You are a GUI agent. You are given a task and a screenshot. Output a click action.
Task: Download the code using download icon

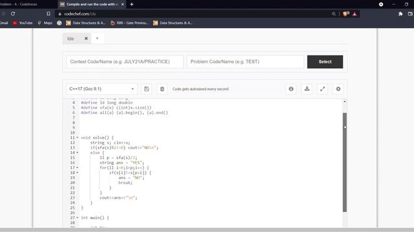click(x=307, y=89)
